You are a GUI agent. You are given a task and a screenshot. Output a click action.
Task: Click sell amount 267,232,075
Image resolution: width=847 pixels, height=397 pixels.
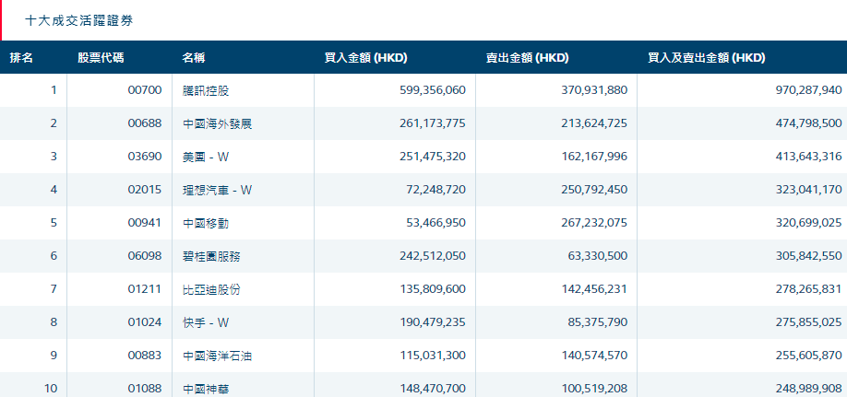click(x=595, y=223)
